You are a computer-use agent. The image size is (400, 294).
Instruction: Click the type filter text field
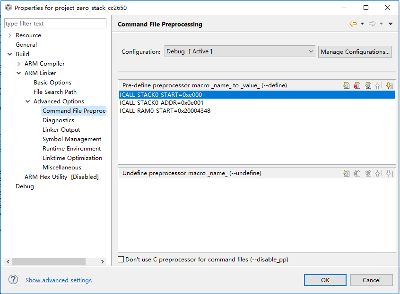[x=55, y=24]
